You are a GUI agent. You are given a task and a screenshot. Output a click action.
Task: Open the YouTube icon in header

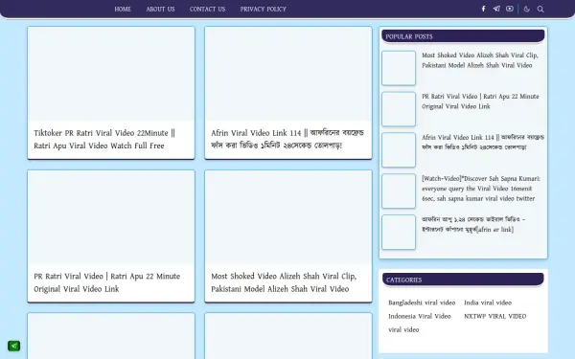510,9
